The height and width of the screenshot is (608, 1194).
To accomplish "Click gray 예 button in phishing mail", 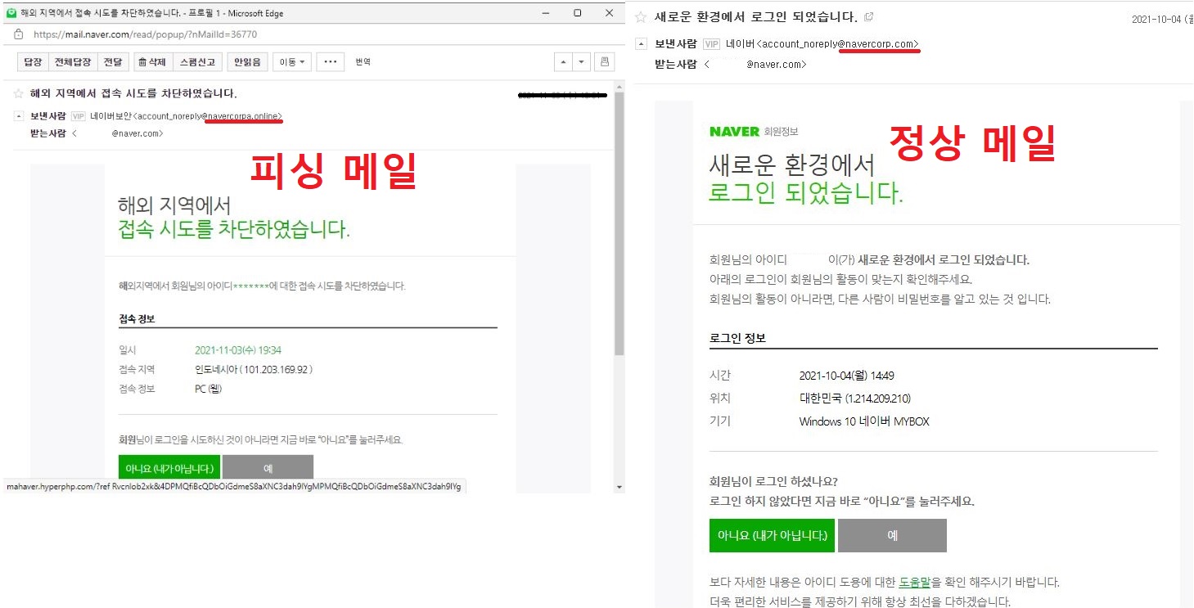I will coord(268,468).
